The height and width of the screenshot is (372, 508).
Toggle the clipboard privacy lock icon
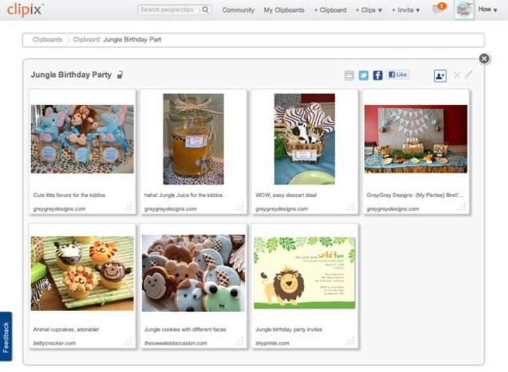119,75
